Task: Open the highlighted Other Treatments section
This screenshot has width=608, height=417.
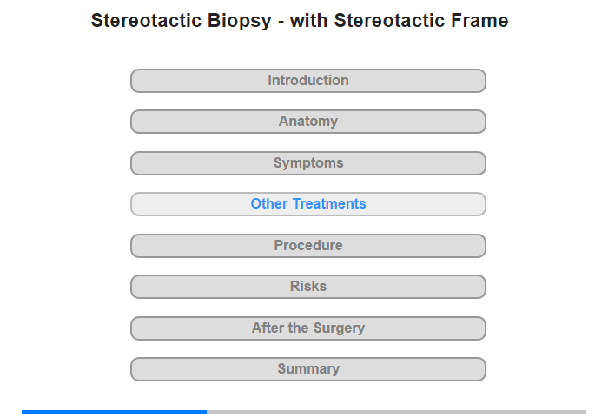Action: [307, 204]
